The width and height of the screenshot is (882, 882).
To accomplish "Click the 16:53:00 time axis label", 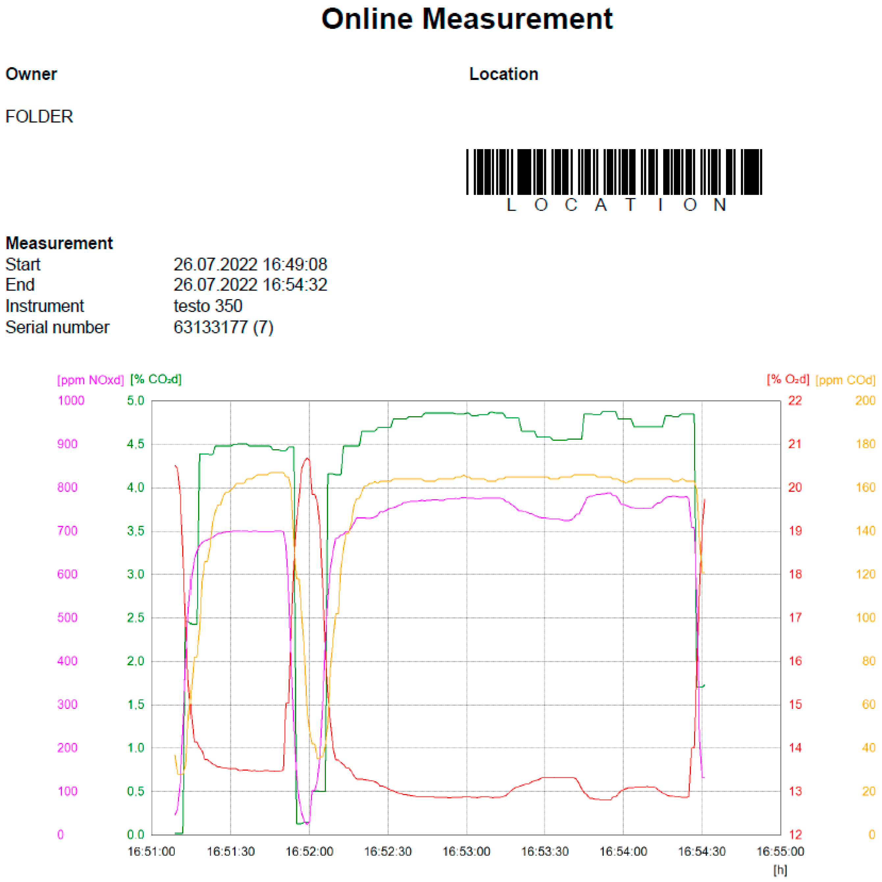I will coord(466,851).
